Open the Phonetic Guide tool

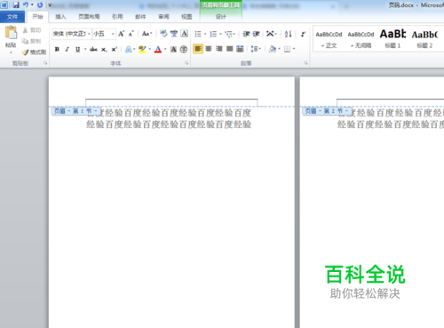(x=174, y=34)
